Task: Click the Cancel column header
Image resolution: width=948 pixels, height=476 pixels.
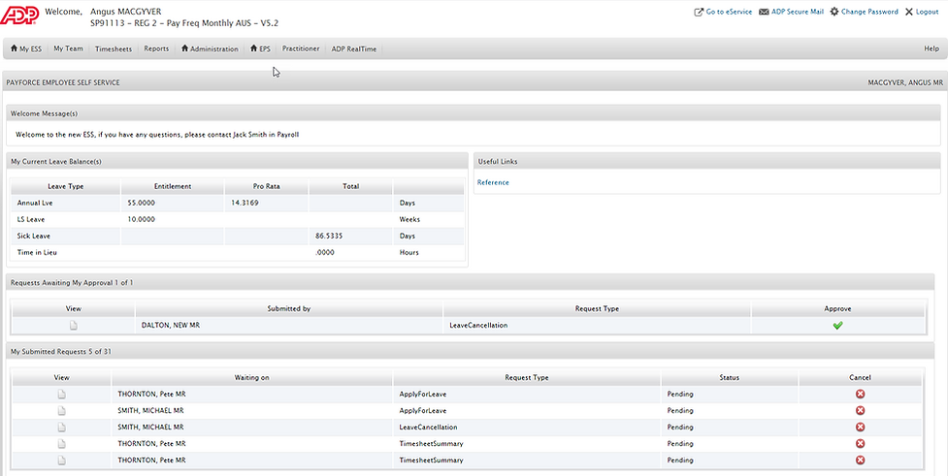Action: click(860, 377)
